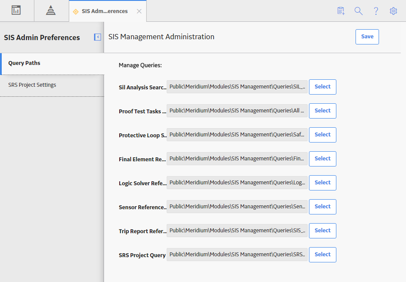This screenshot has height=282, width=406.
Task: Click Select for Proof Test Tasks query
Action: coord(322,111)
